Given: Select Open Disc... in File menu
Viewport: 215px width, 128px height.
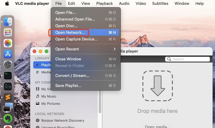Looking at the screenshot, I should [85, 26].
